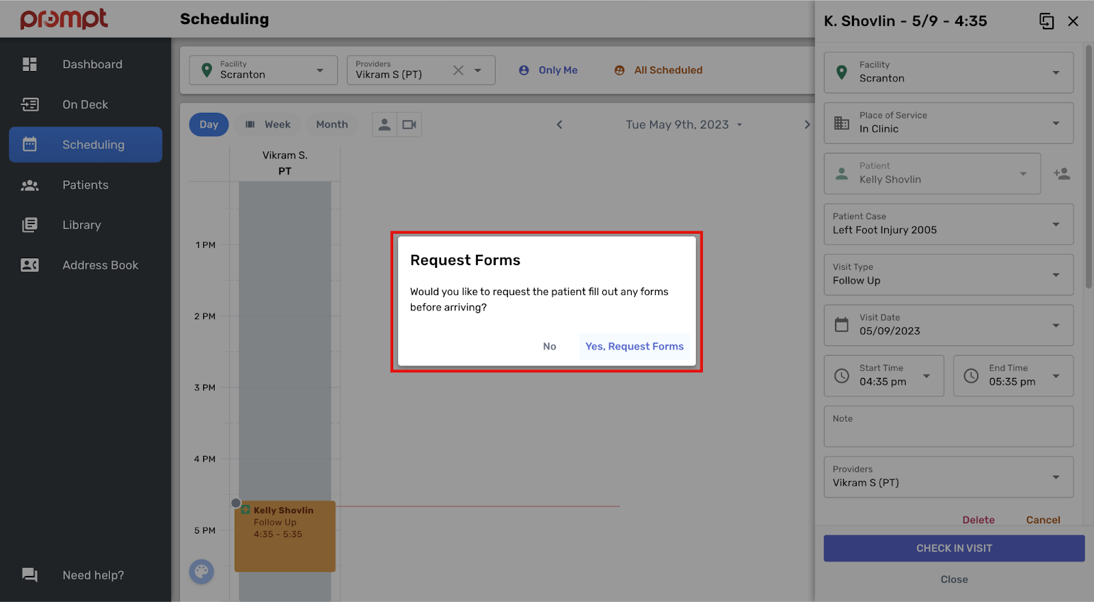Switch to the Week view tab
This screenshot has width=1094, height=602.
click(x=269, y=124)
